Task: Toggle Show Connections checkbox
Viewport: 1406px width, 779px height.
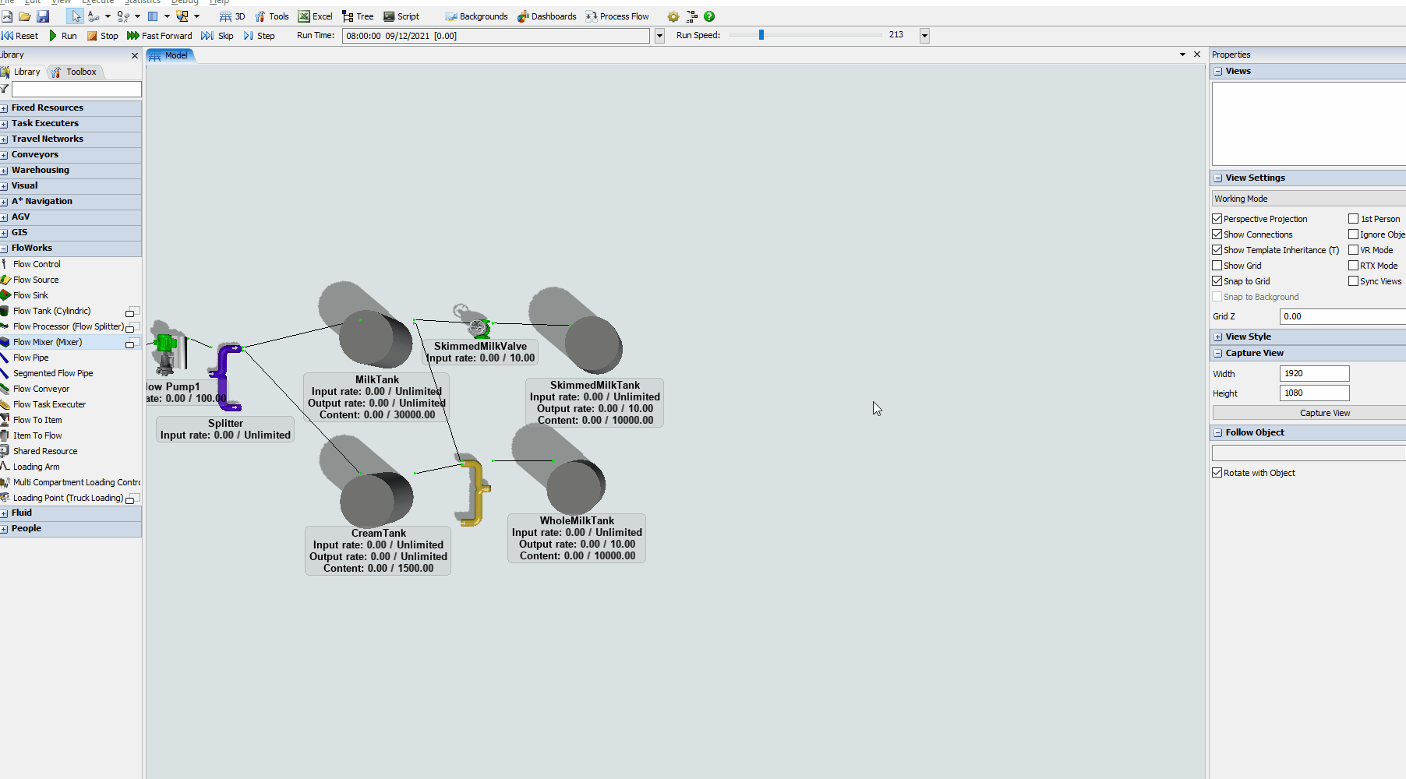Action: tap(1217, 234)
